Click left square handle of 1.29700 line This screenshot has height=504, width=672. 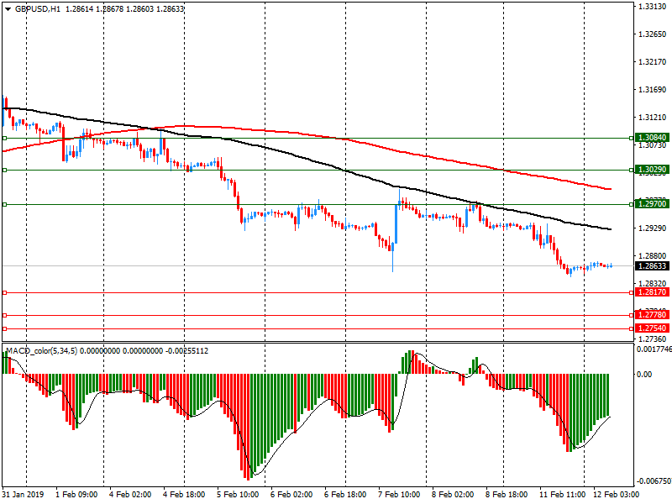[4, 204]
